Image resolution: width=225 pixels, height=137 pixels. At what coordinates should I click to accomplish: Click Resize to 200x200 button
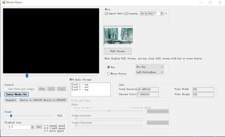tap(54, 100)
